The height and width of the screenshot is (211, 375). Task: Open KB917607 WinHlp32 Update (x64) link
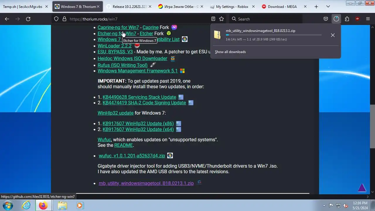click(138, 129)
